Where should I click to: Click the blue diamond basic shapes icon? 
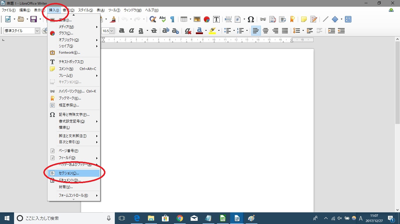pos(335,19)
